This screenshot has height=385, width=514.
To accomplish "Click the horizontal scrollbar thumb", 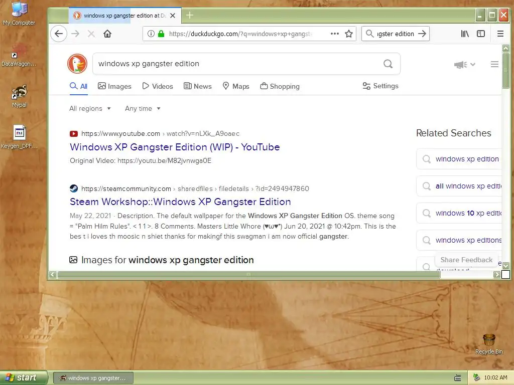I will point(249,274).
